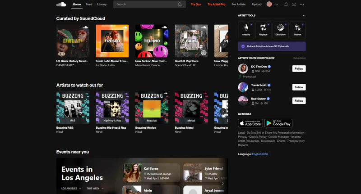Click DC The Don avatar
The height and width of the screenshot is (194, 361).
click(x=243, y=69)
